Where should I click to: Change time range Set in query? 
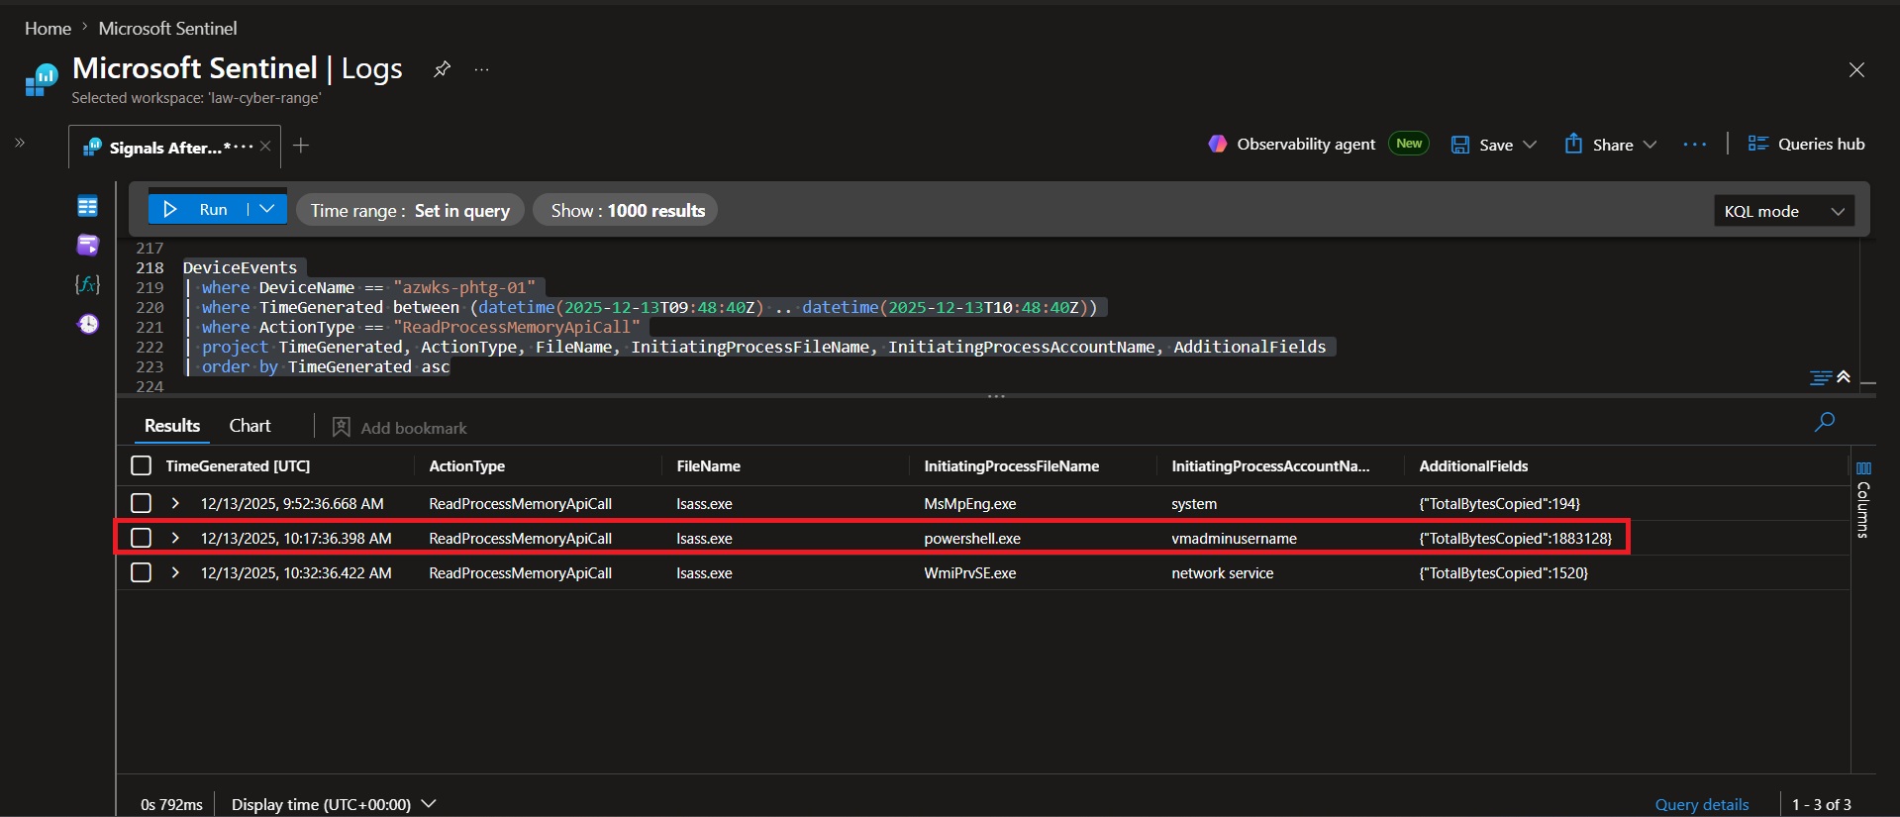point(410,210)
